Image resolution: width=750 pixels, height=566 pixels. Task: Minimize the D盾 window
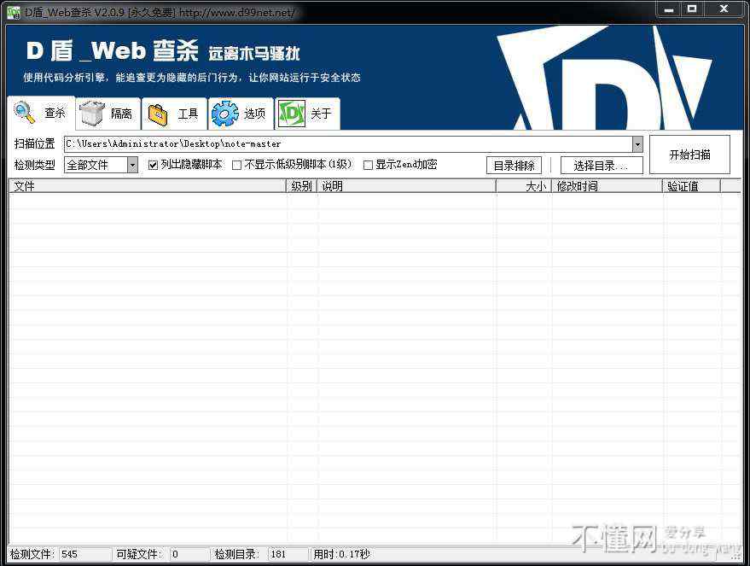pos(669,9)
